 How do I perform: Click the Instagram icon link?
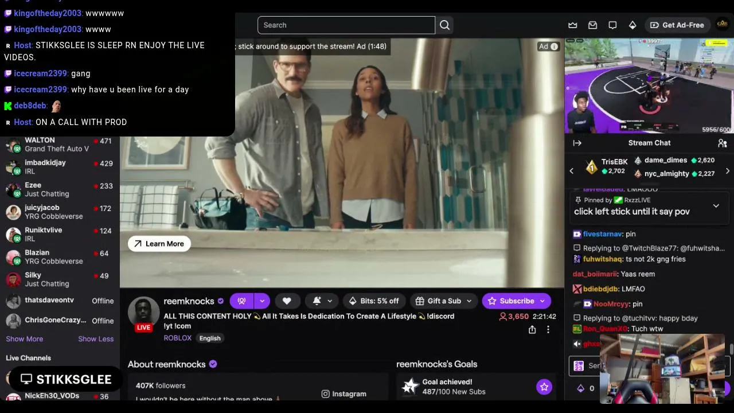click(326, 394)
